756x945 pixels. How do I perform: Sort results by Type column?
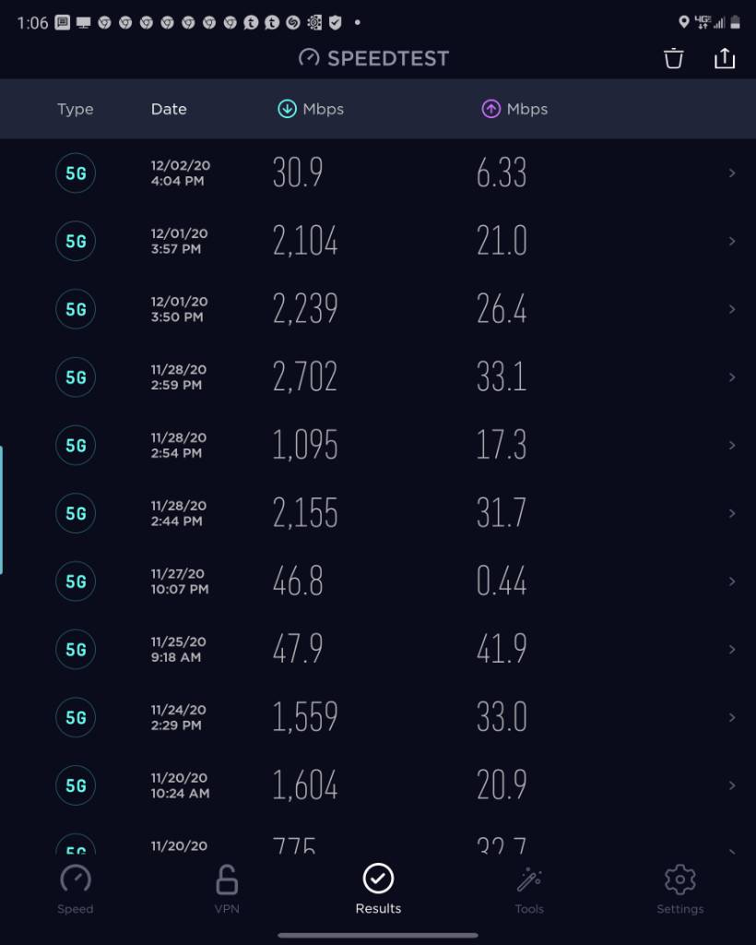(76, 109)
